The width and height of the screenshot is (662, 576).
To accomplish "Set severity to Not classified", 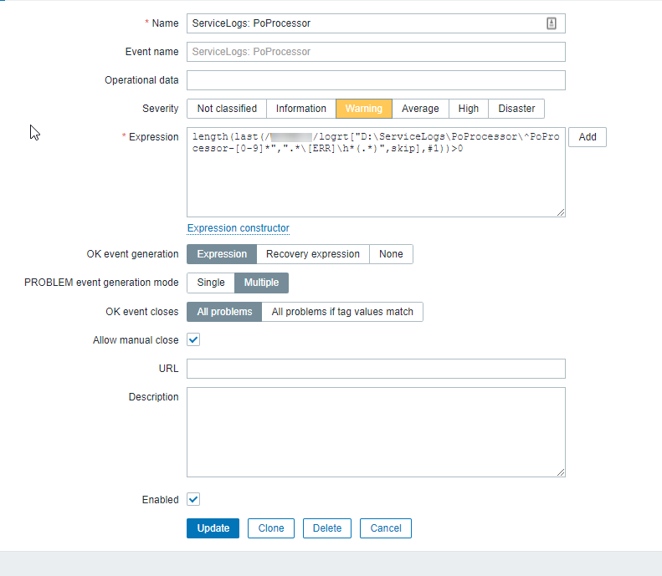I will (227, 109).
